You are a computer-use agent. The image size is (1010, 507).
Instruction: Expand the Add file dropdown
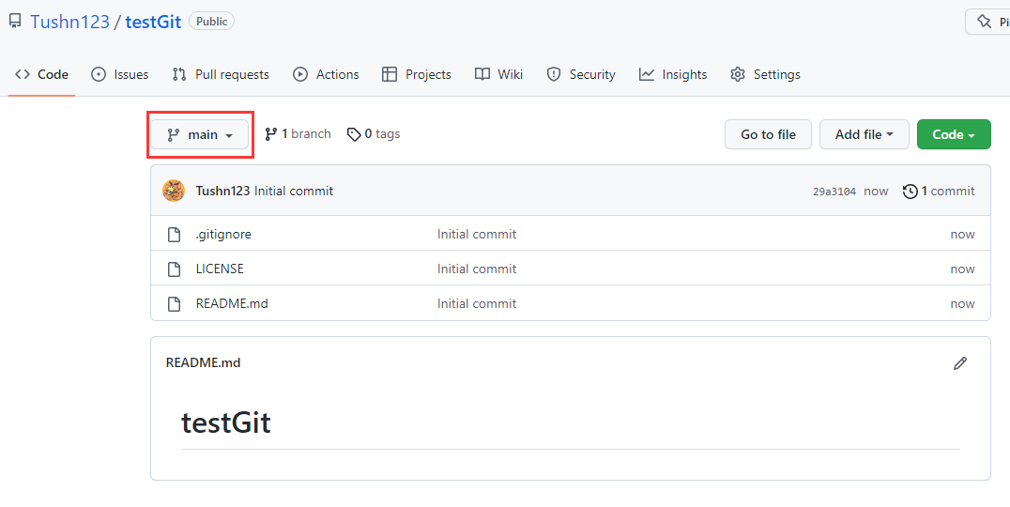863,134
